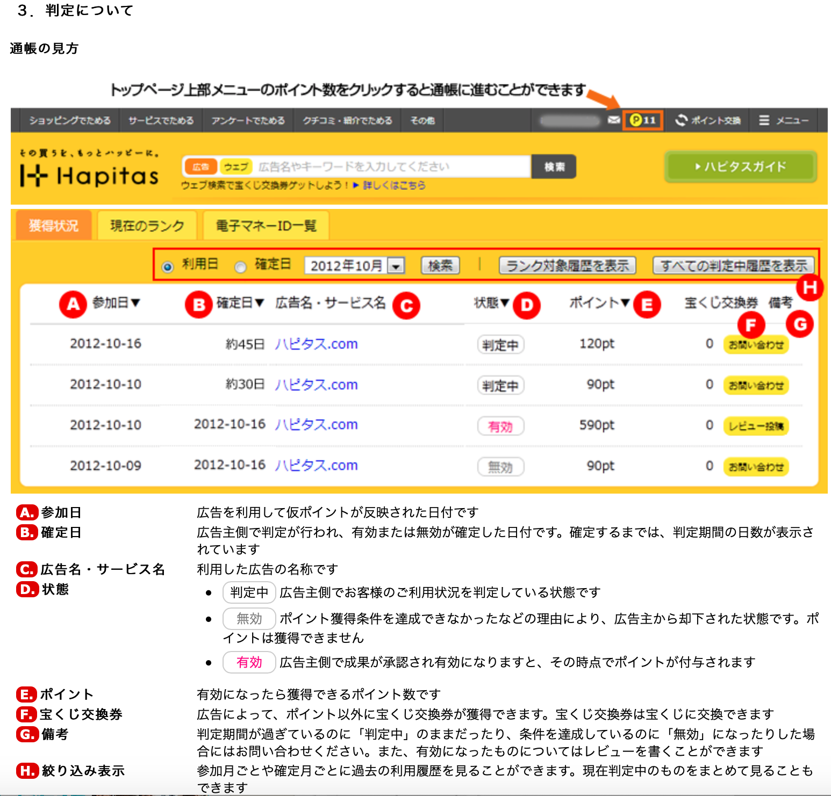Click the P11 points balance icon
This screenshot has height=796, width=831.
pos(643,120)
